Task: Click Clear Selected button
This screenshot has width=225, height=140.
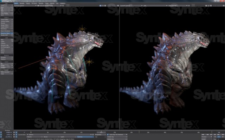Action: pos(7,72)
